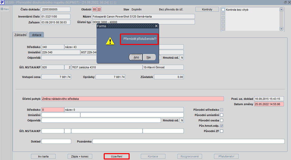Toggle the Původní středisko checkbox
291x160 pixels.
click(x=222, y=110)
